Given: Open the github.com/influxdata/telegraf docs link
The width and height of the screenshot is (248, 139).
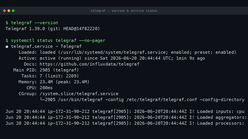Looking at the screenshot, I should [89, 64].
